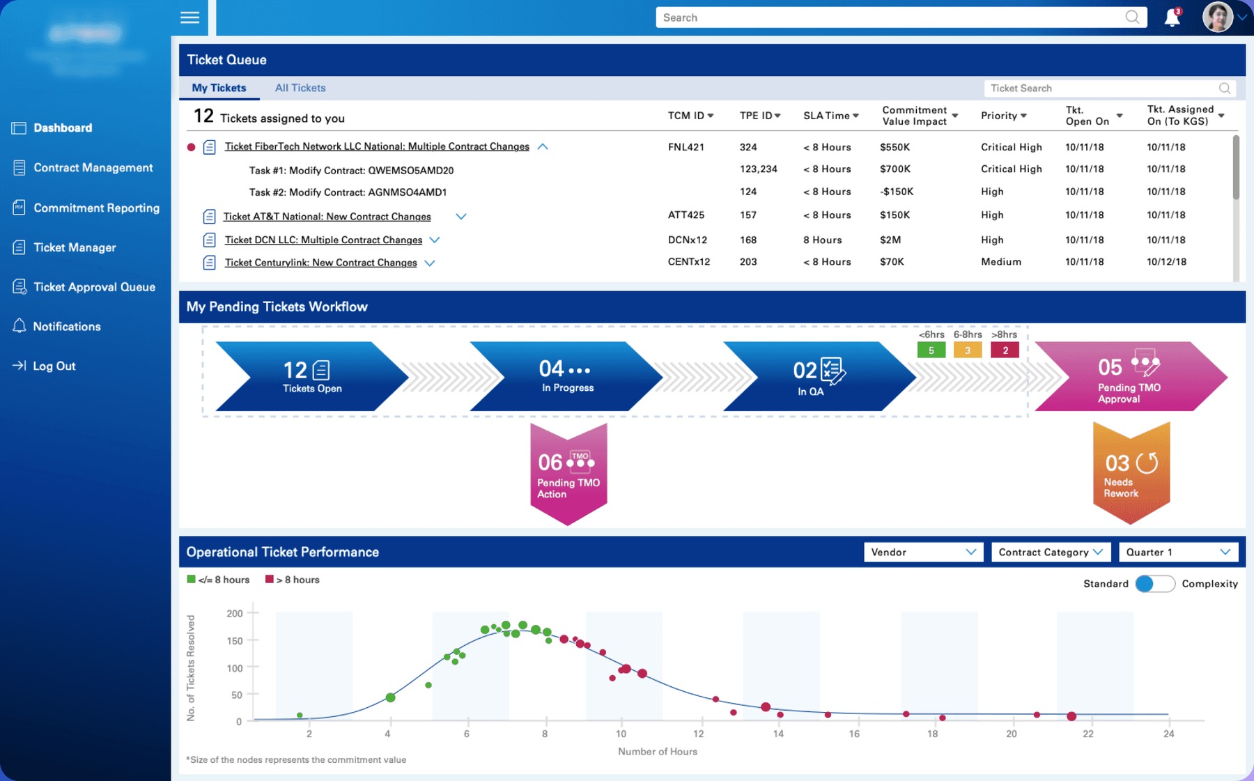Viewport: 1254px width, 781px height.
Task: Select Task #2 Modify Contract AGNMSO4AMD1
Action: 348,192
